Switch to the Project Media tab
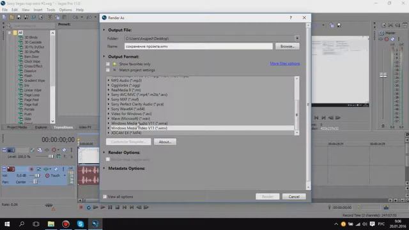 pyautogui.click(x=17, y=127)
